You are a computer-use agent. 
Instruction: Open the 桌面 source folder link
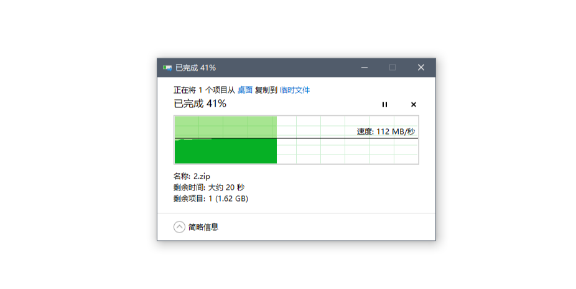click(245, 90)
